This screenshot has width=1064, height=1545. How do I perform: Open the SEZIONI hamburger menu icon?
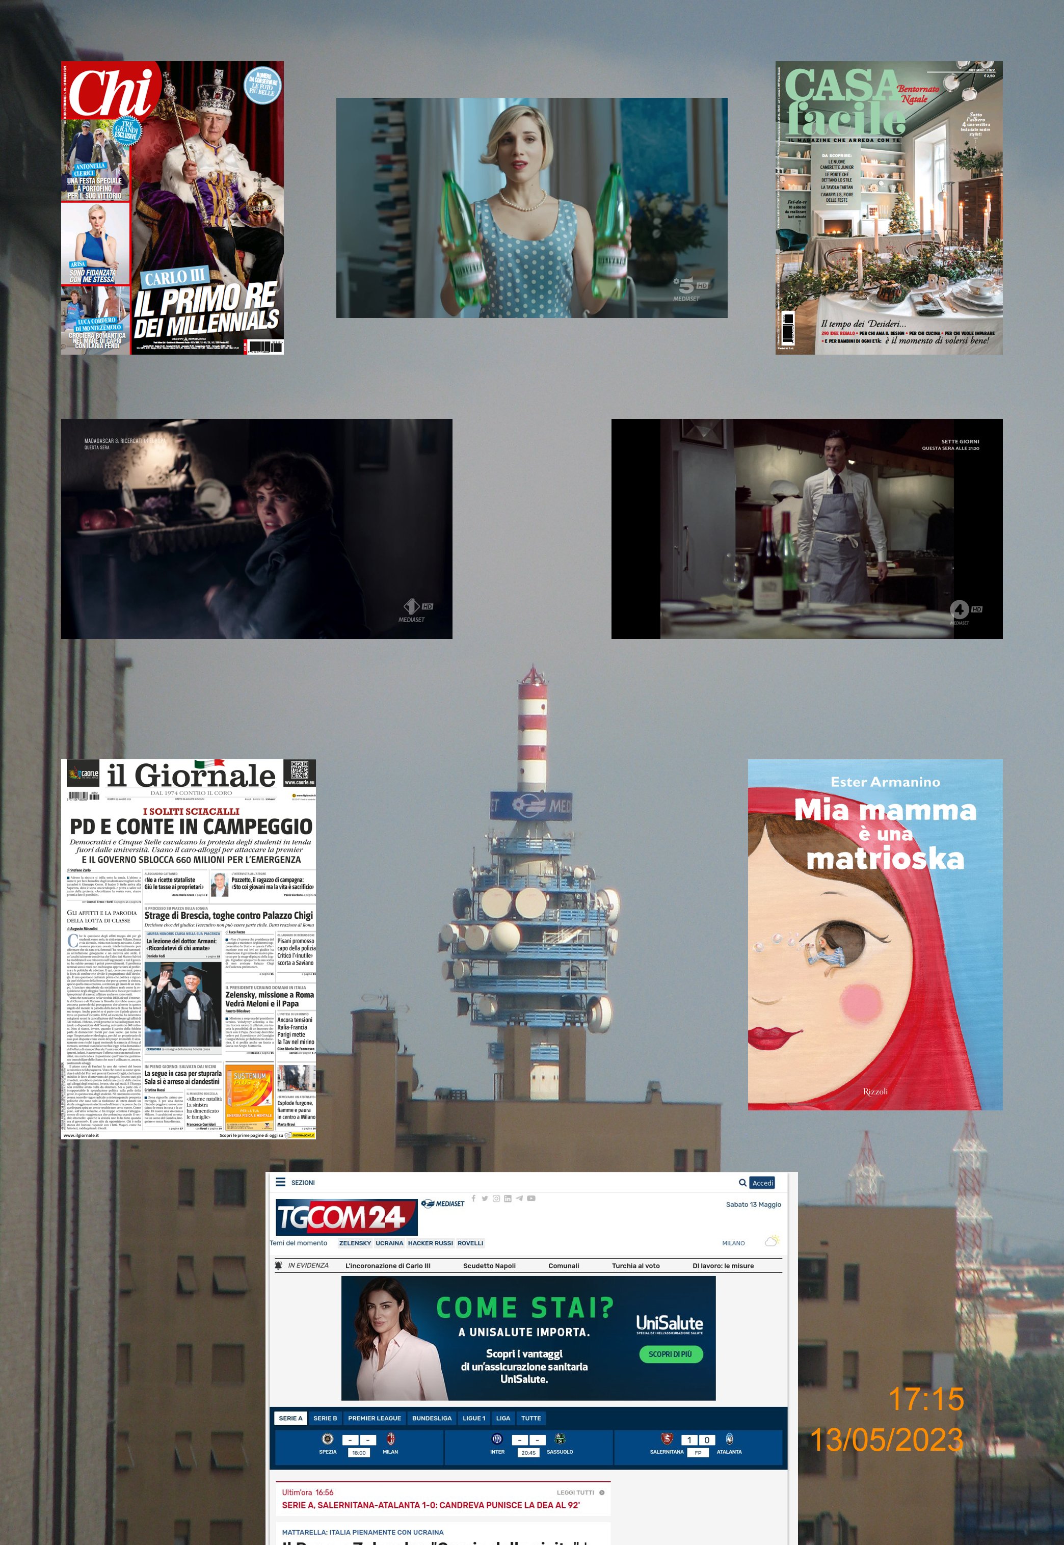[281, 1182]
